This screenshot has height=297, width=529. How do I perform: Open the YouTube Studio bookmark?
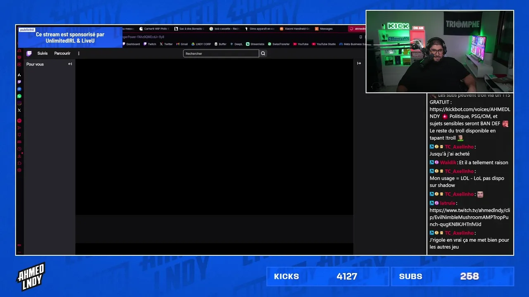pos(324,44)
